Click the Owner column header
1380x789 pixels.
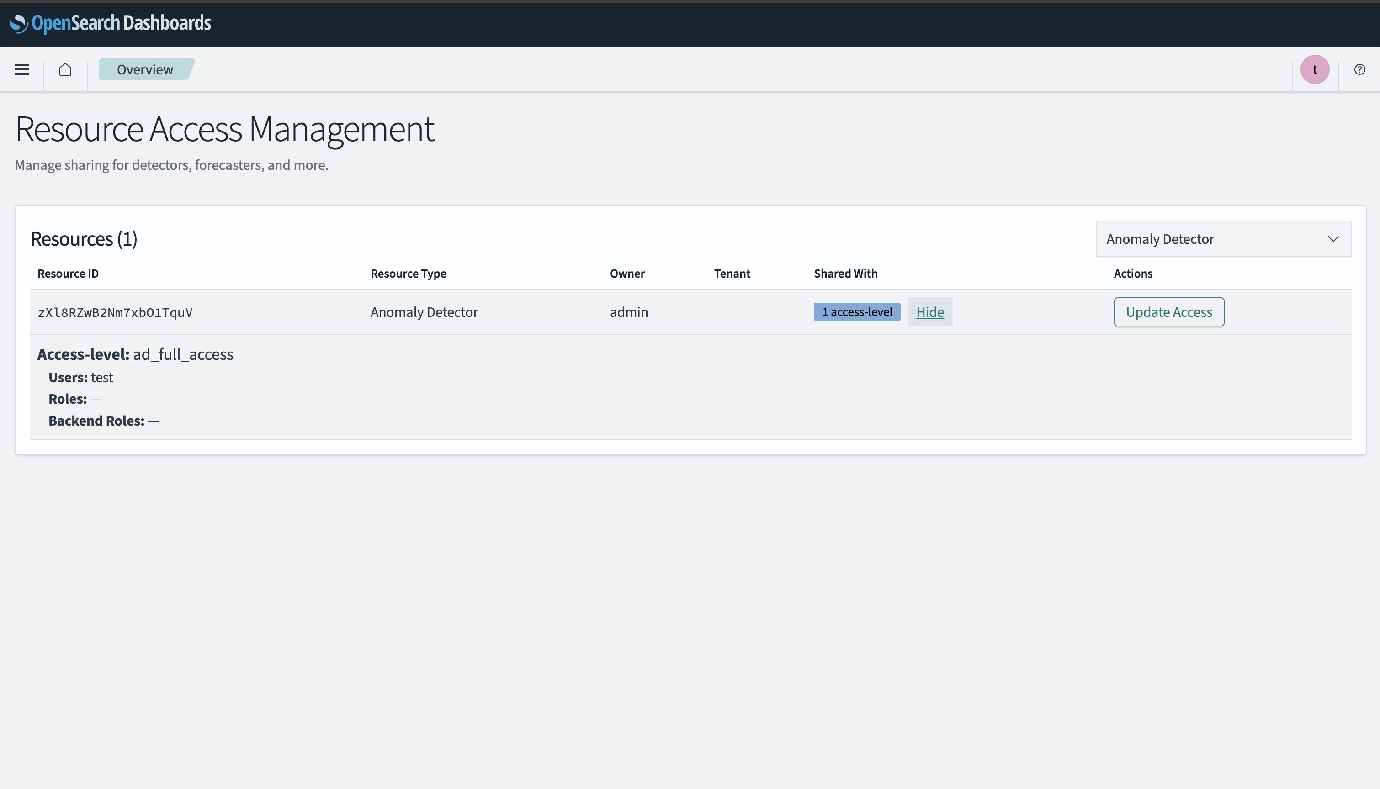[627, 274]
